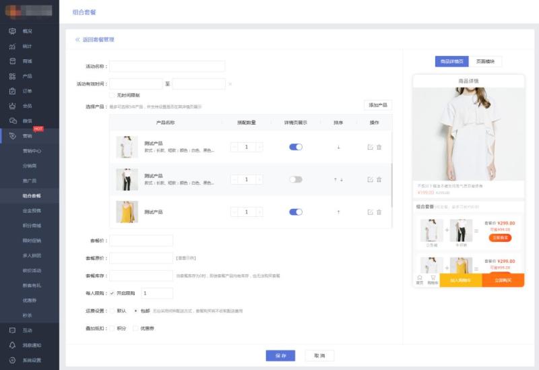
Task: Click 返回套餐管理 back link
Action: [x=94, y=40]
